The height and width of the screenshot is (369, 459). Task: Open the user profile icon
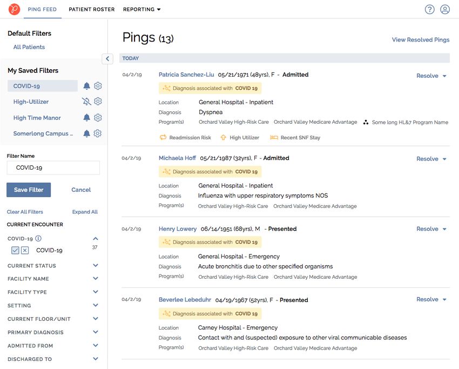(x=445, y=9)
